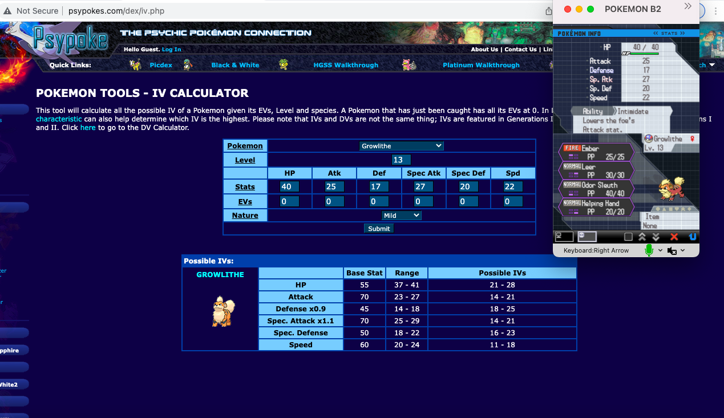Click the emulator second display mode icon
This screenshot has width=724, height=418.
tap(587, 237)
